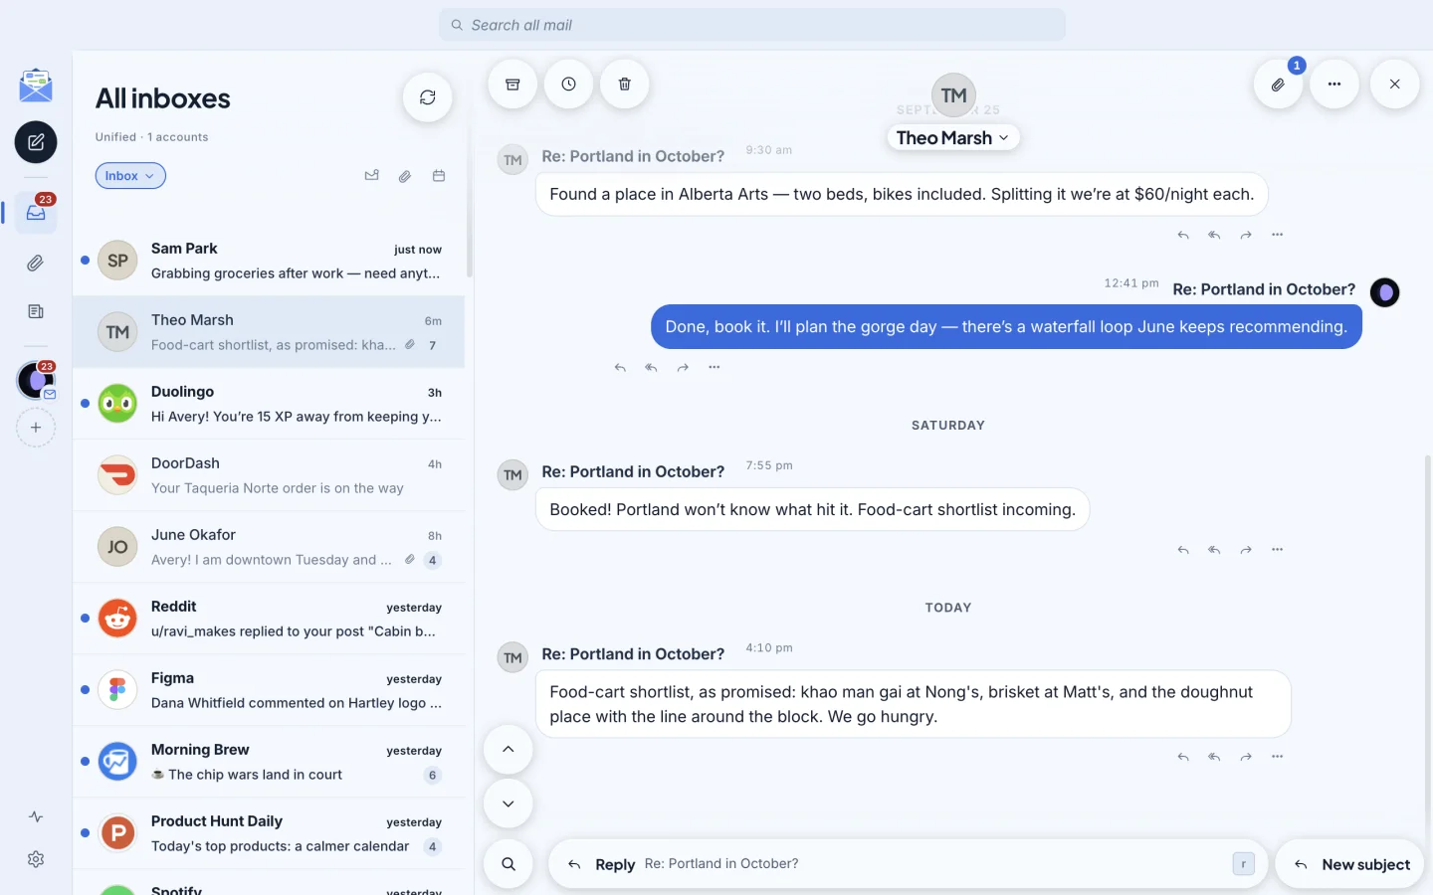Viewport: 1433px width, 895px height.
Task: Click New subject button
Action: [x=1350, y=864]
